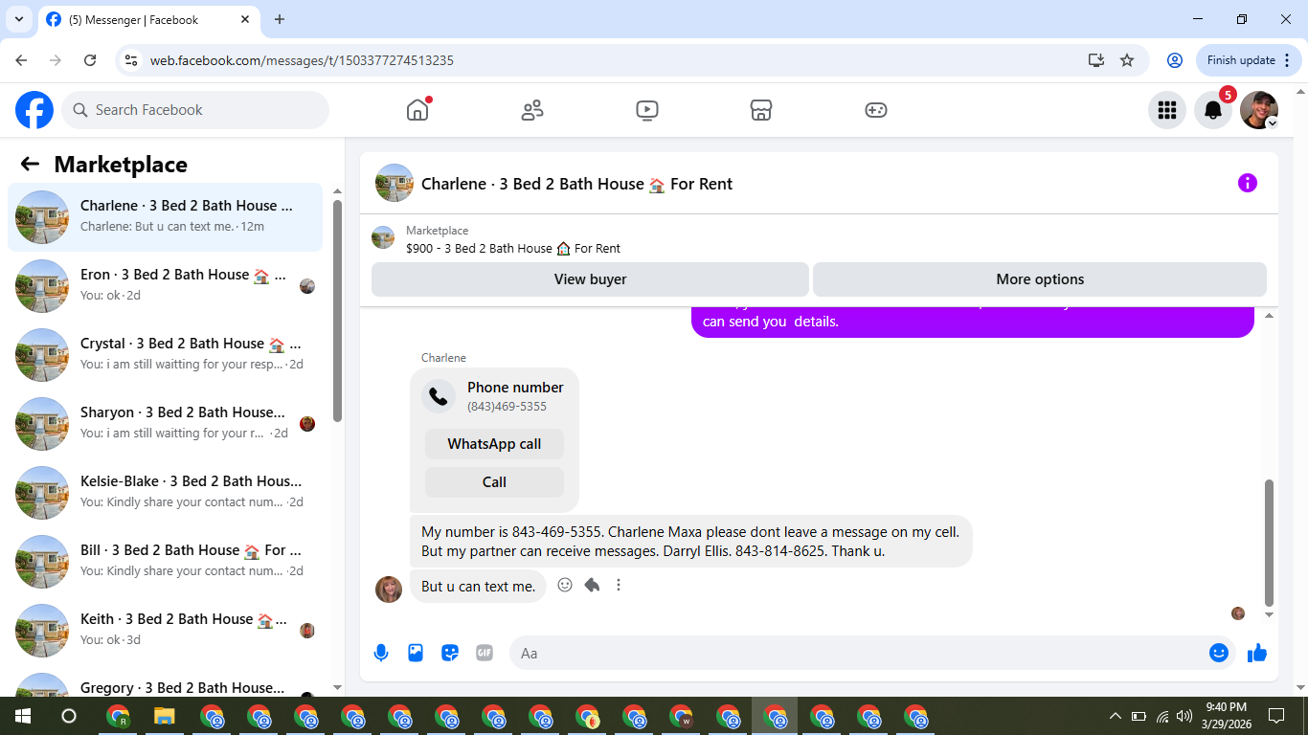Open Eron's conversation in the list
Screen dimensions: 1308x735
166,286
